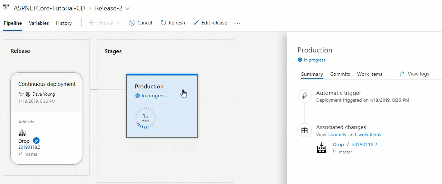Open the commits link under Associated changes

[x=337, y=134]
